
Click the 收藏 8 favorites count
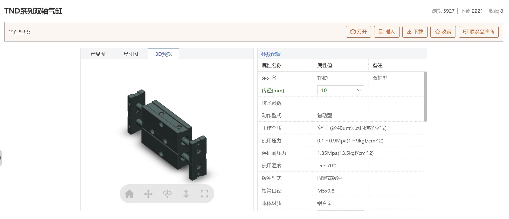coord(496,11)
